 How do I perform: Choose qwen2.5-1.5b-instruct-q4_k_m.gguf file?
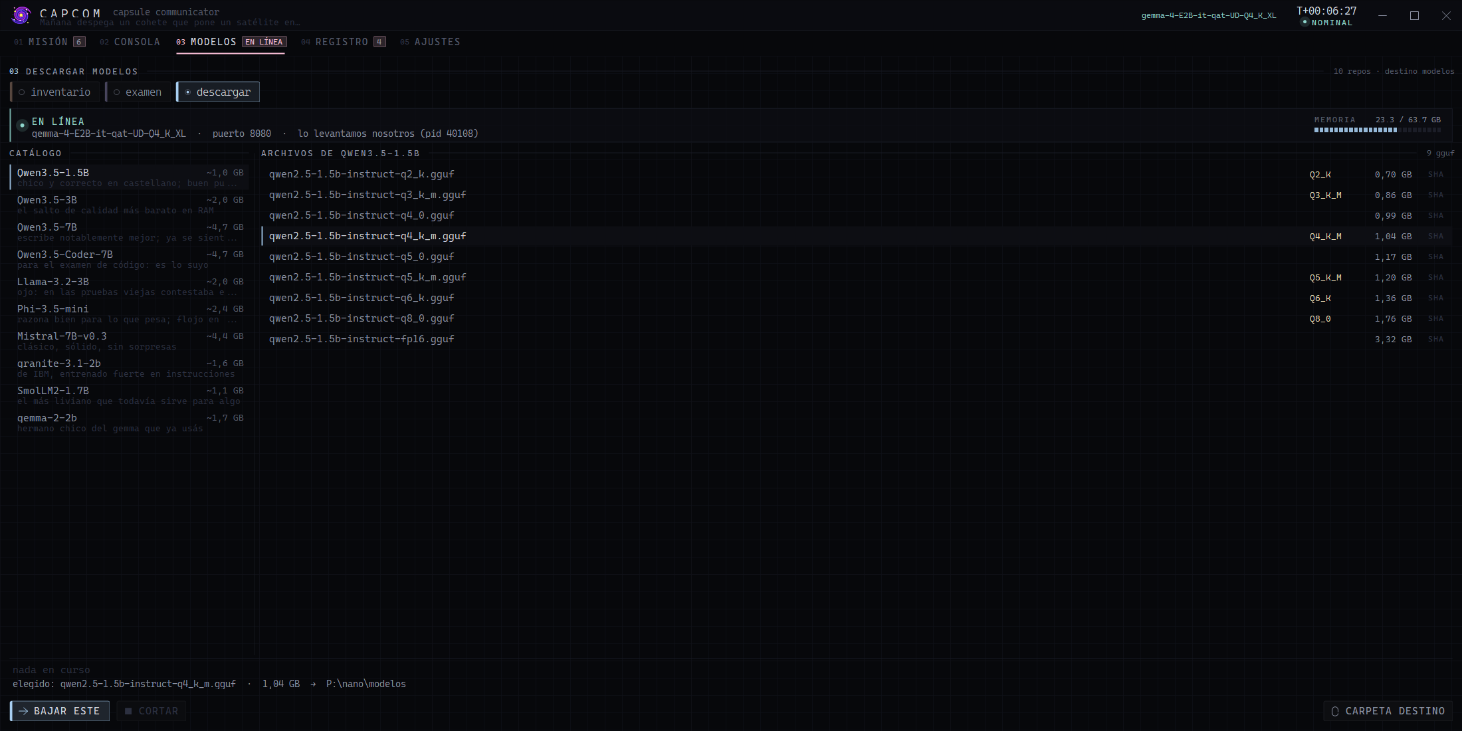click(x=857, y=236)
